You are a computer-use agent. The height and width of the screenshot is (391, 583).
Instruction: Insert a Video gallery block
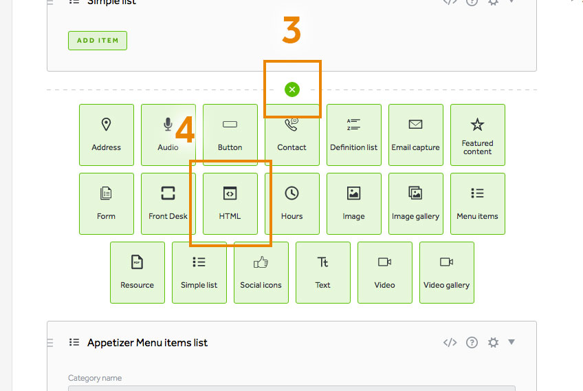(x=446, y=273)
